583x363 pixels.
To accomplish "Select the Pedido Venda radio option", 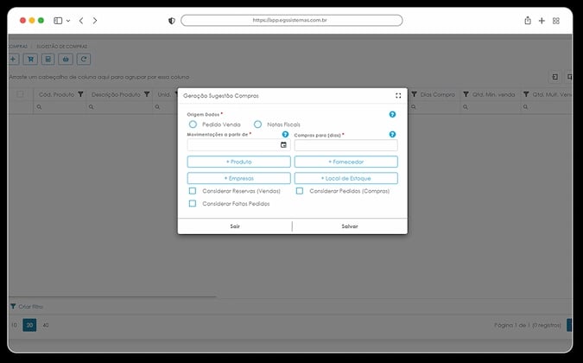I will tap(193, 124).
